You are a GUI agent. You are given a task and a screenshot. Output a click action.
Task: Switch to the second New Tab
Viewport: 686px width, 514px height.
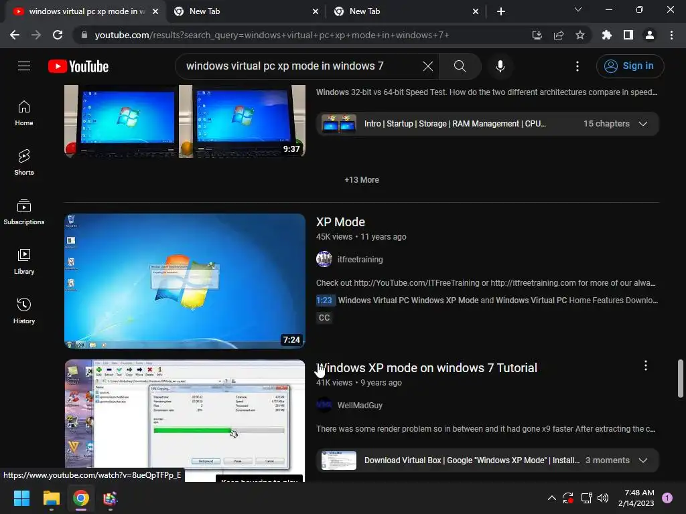click(246, 12)
